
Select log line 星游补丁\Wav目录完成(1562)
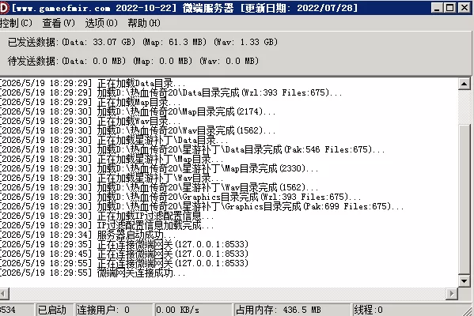click(159, 187)
